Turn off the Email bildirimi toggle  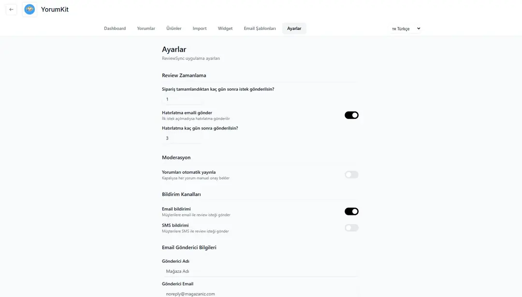pyautogui.click(x=351, y=212)
